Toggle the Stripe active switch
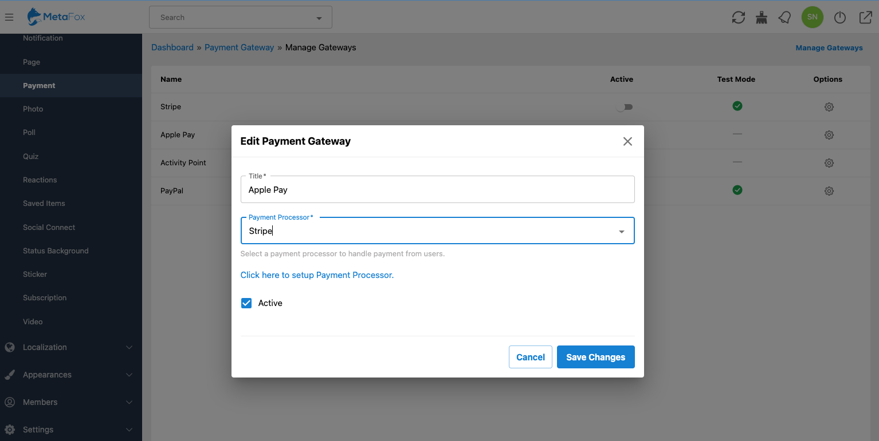This screenshot has height=441, width=879. tap(624, 107)
